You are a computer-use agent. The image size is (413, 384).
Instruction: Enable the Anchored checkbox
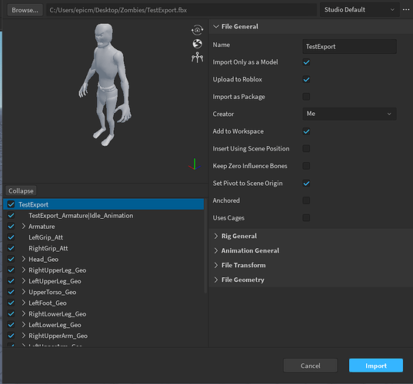tap(306, 200)
